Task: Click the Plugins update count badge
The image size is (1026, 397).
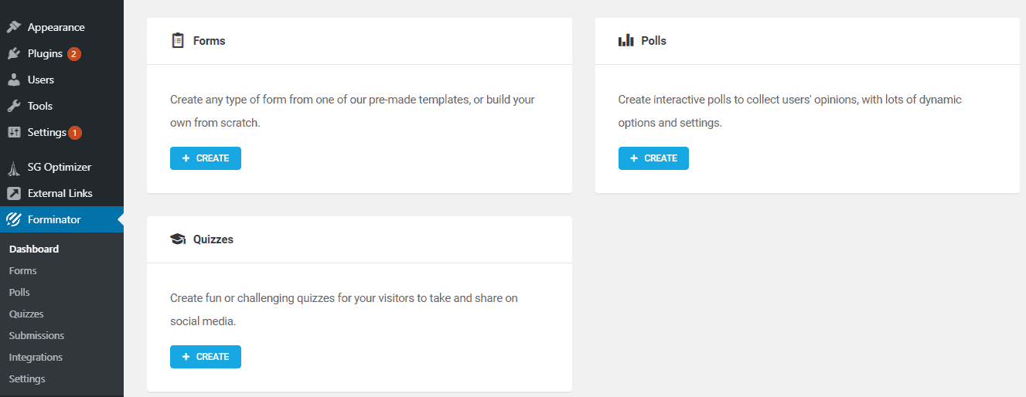Action: coord(73,54)
